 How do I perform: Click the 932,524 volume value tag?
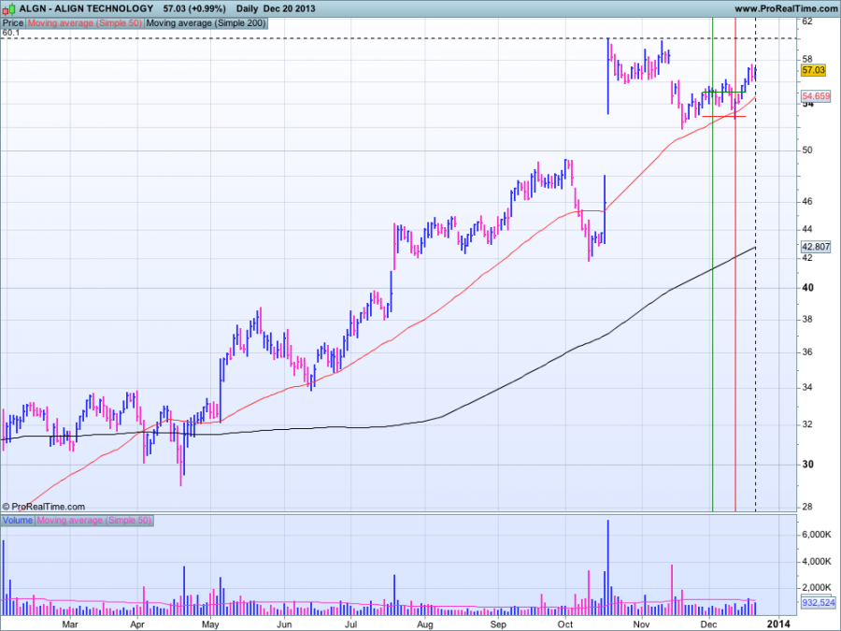point(819,603)
